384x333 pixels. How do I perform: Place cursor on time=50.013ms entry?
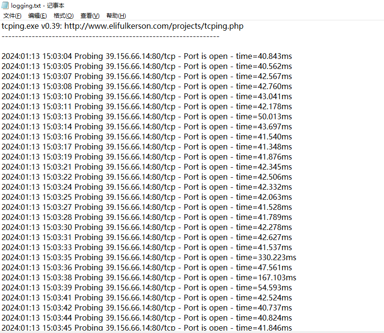coord(264,116)
